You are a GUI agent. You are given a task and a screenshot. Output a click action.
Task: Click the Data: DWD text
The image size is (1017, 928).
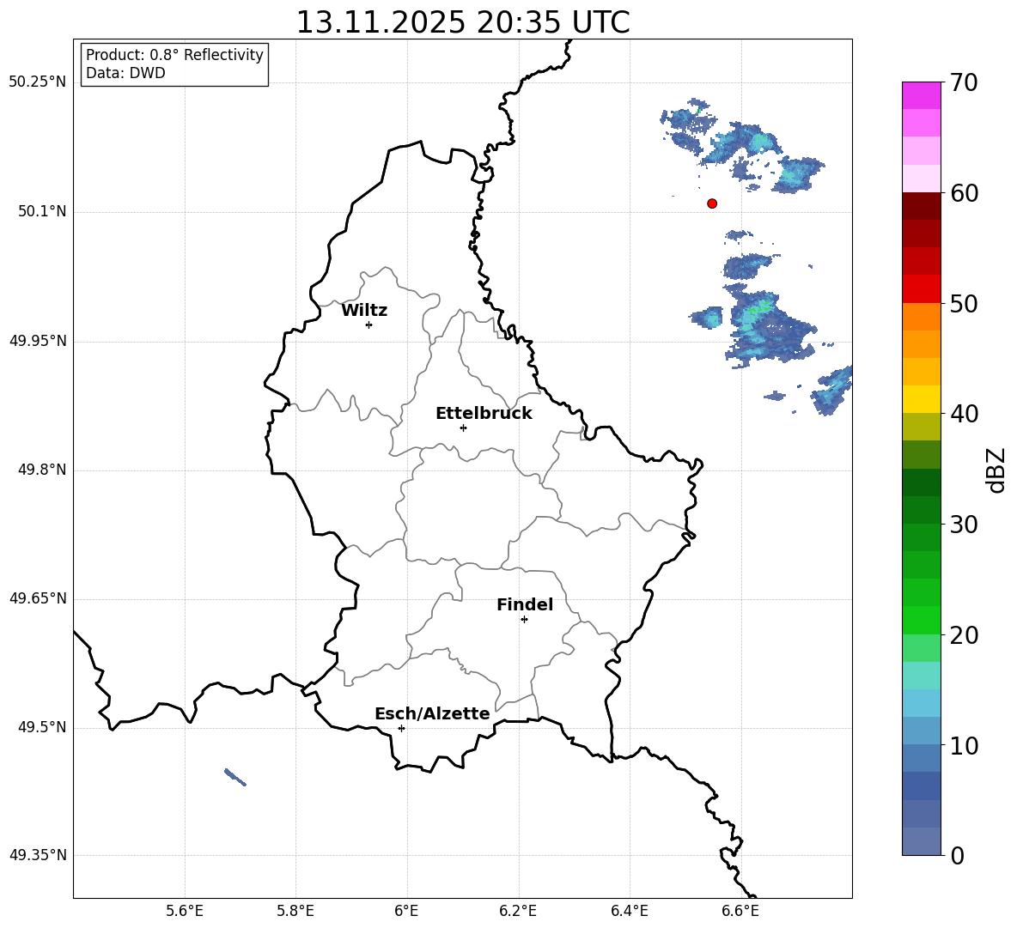click(125, 73)
